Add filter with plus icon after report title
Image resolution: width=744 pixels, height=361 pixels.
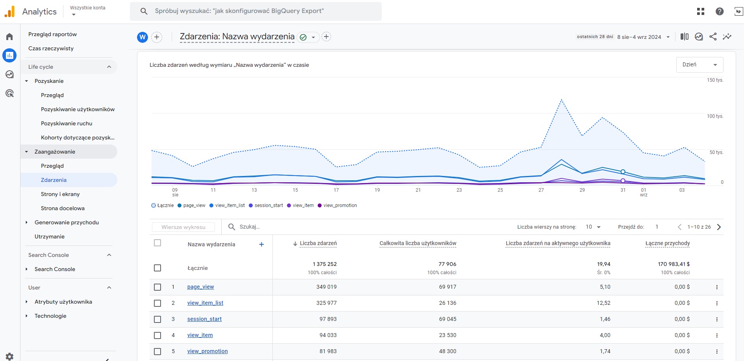(x=326, y=37)
